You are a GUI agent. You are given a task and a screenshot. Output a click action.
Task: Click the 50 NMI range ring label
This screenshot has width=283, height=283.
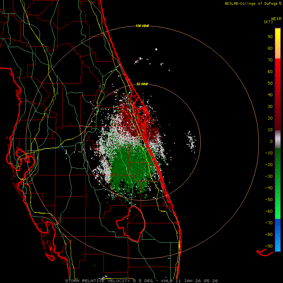(x=142, y=84)
